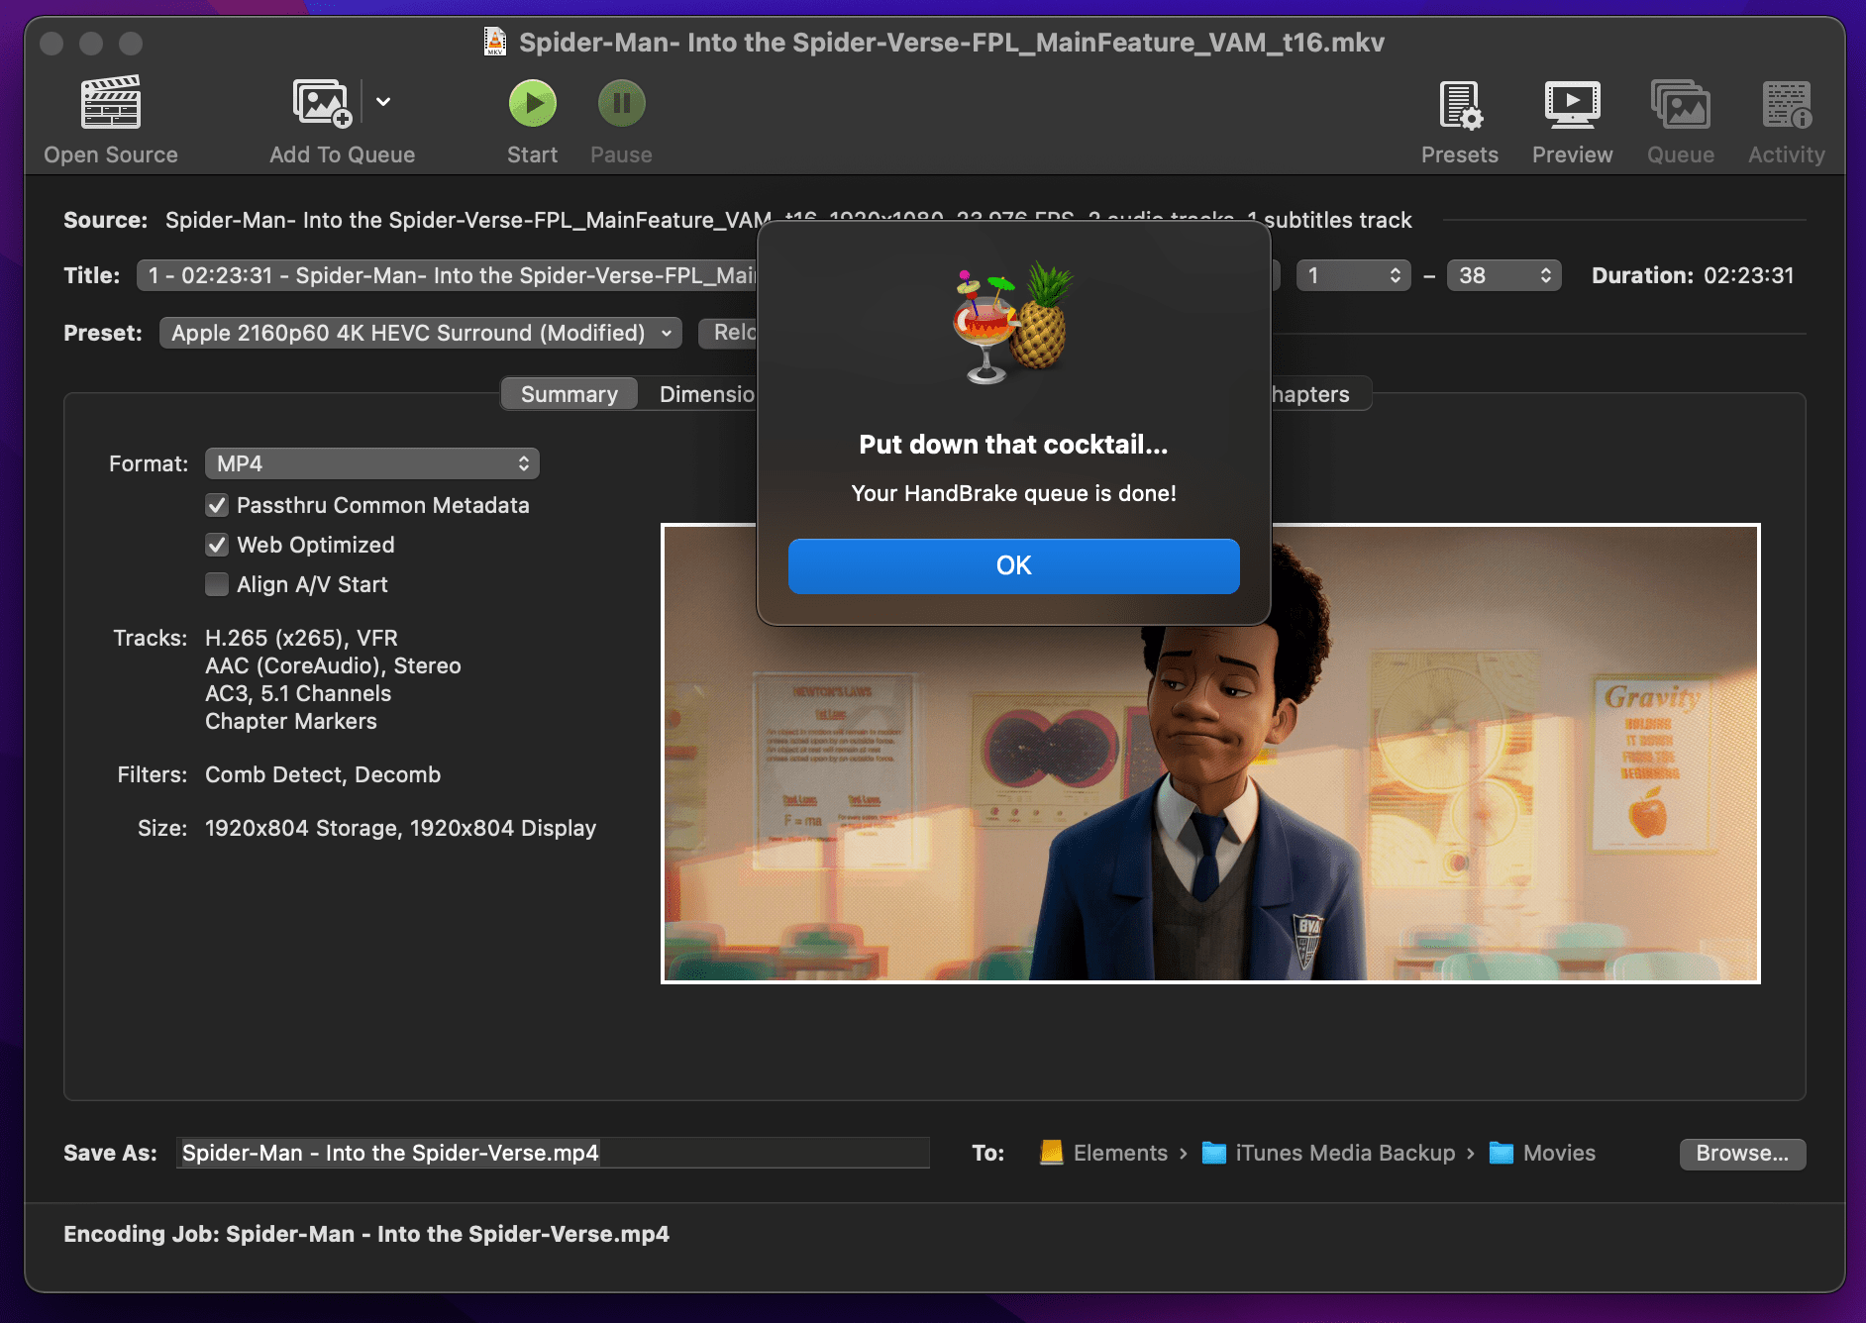
Task: Click the Reload preset button
Action: click(729, 333)
